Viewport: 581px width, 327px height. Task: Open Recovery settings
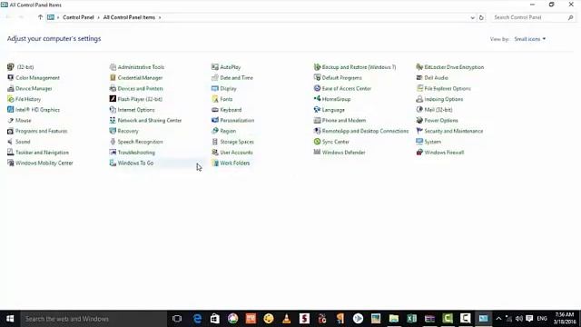(x=128, y=131)
